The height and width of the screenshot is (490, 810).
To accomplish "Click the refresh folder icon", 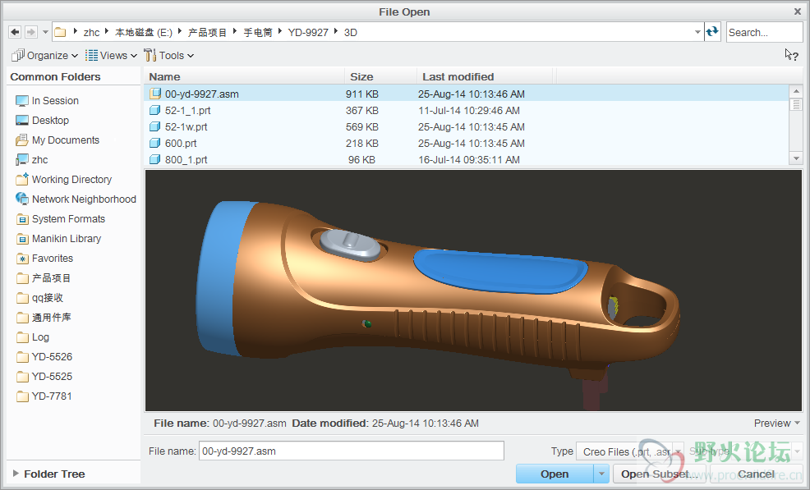I will 712,32.
